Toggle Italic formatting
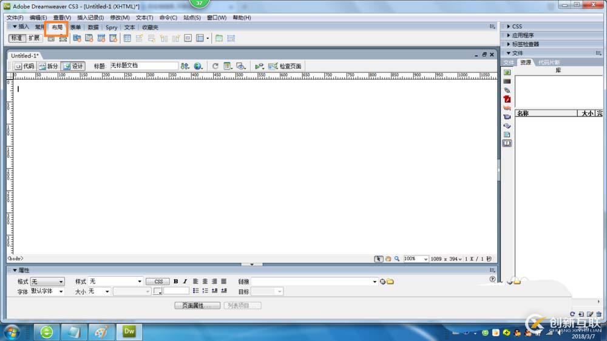607x341 pixels. pyautogui.click(x=185, y=282)
